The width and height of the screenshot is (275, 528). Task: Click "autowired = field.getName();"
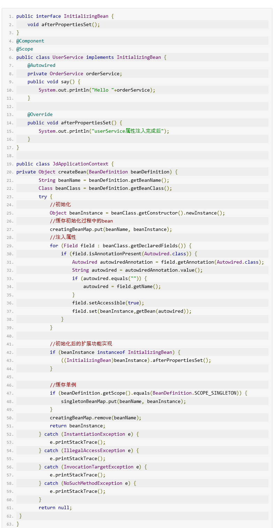pos(122,286)
